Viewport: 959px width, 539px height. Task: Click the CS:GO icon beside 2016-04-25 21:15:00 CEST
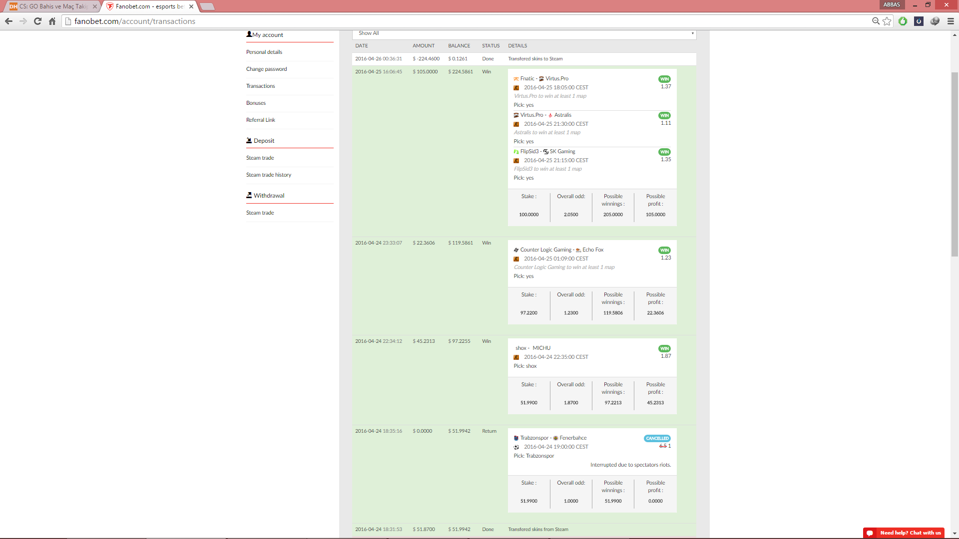pos(516,161)
